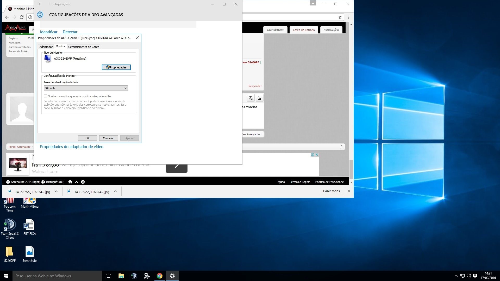Show hidden tray icons chevron
This screenshot has height=281, width=500.
point(456,276)
